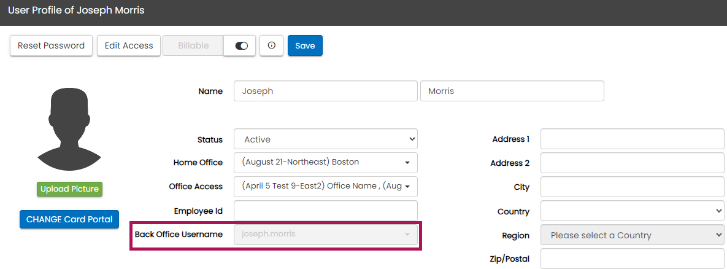Click the Employee Id input field
The image size is (727, 269).
(325, 211)
